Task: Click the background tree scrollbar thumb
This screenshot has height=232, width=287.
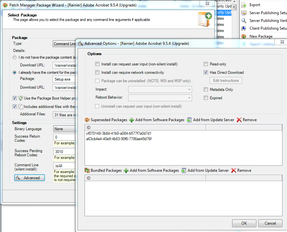Action: point(234,7)
